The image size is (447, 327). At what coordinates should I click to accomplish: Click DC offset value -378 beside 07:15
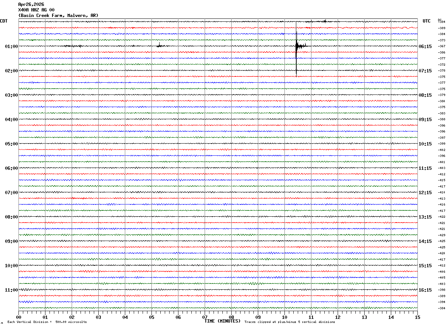(441, 70)
